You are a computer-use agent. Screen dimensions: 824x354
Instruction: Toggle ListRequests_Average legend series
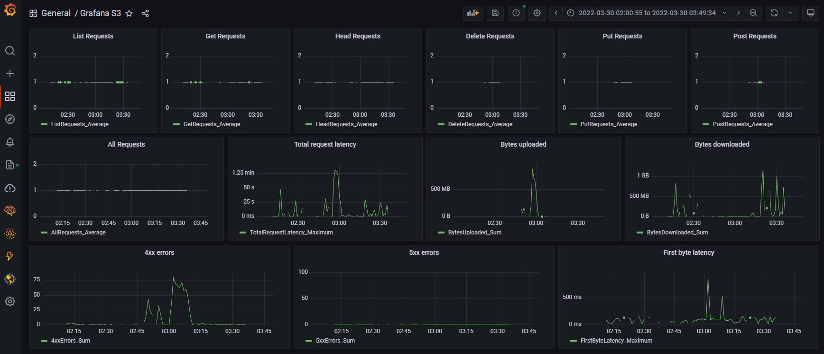[80, 124]
